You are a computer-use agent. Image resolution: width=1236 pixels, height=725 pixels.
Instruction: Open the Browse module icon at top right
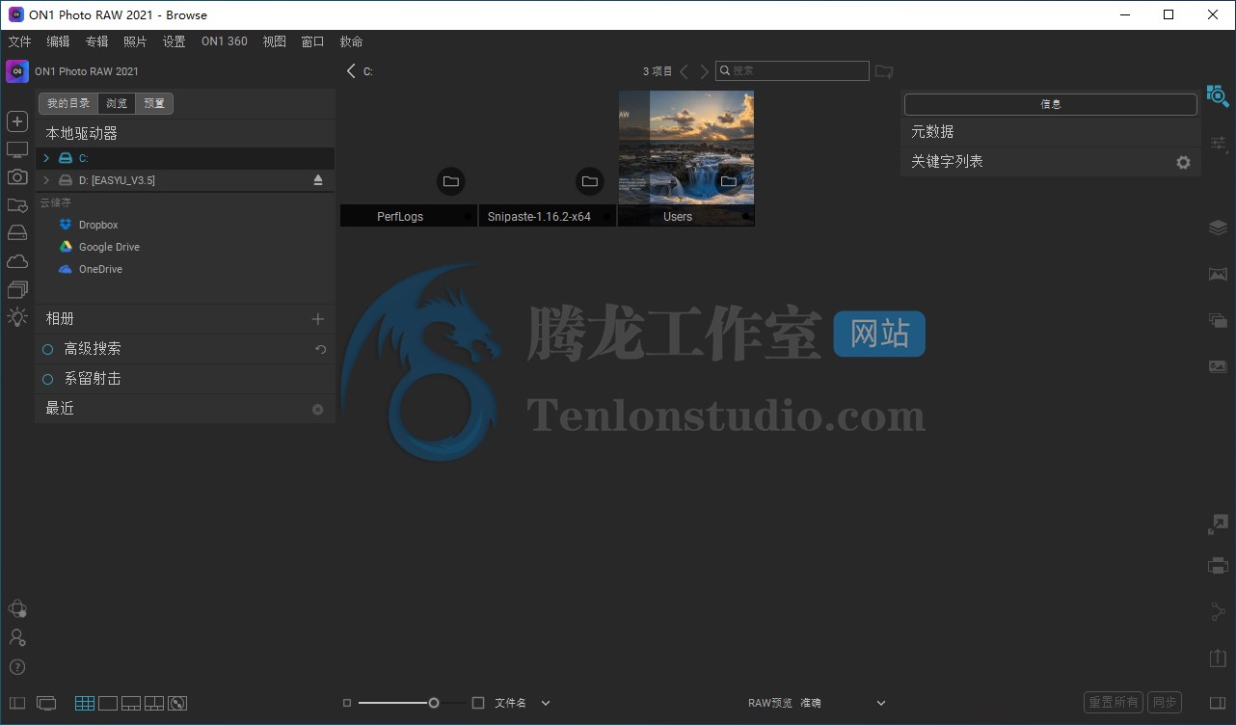click(1218, 95)
